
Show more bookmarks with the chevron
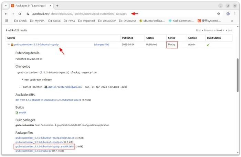point(232,21)
